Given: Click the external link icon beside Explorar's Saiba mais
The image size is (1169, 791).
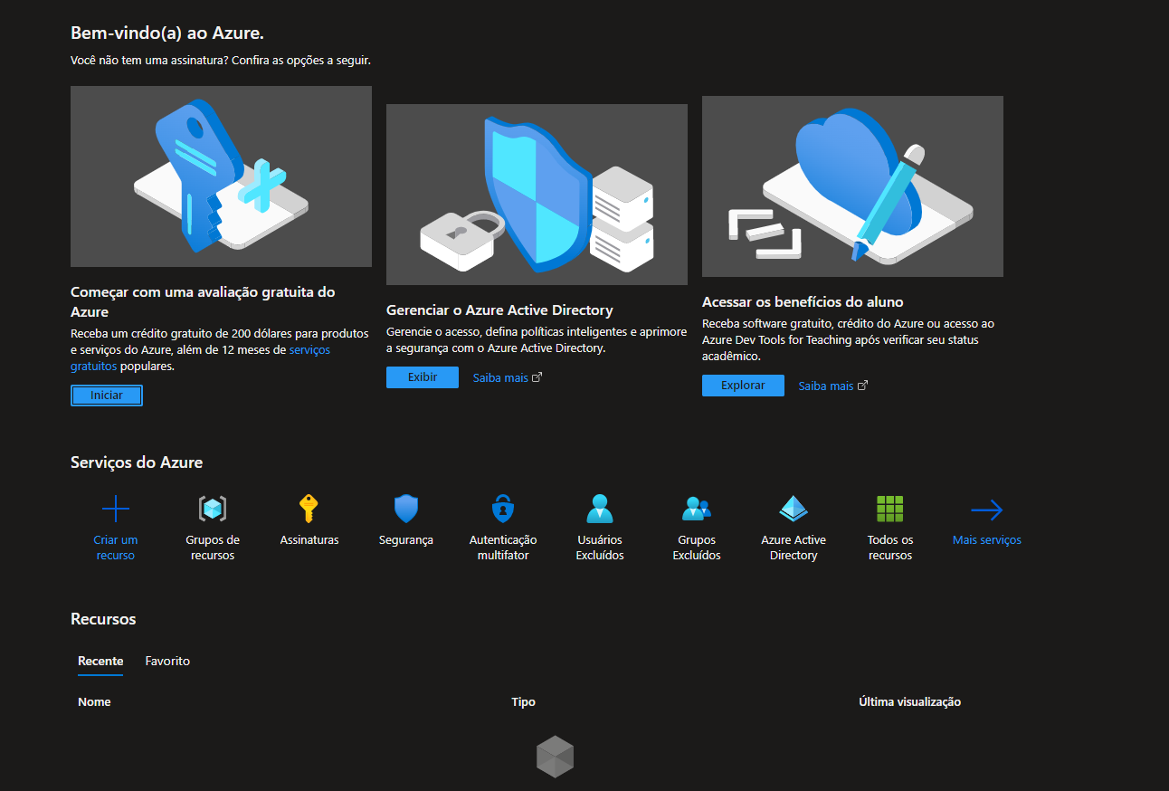Looking at the screenshot, I should coord(862,386).
